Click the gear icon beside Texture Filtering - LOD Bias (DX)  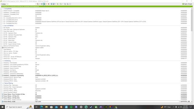click(x=3, y=96)
